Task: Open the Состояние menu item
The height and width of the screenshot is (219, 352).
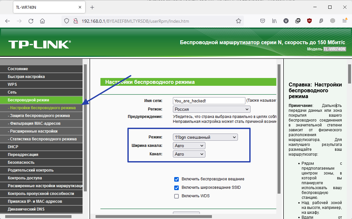Action: [x=41, y=69]
